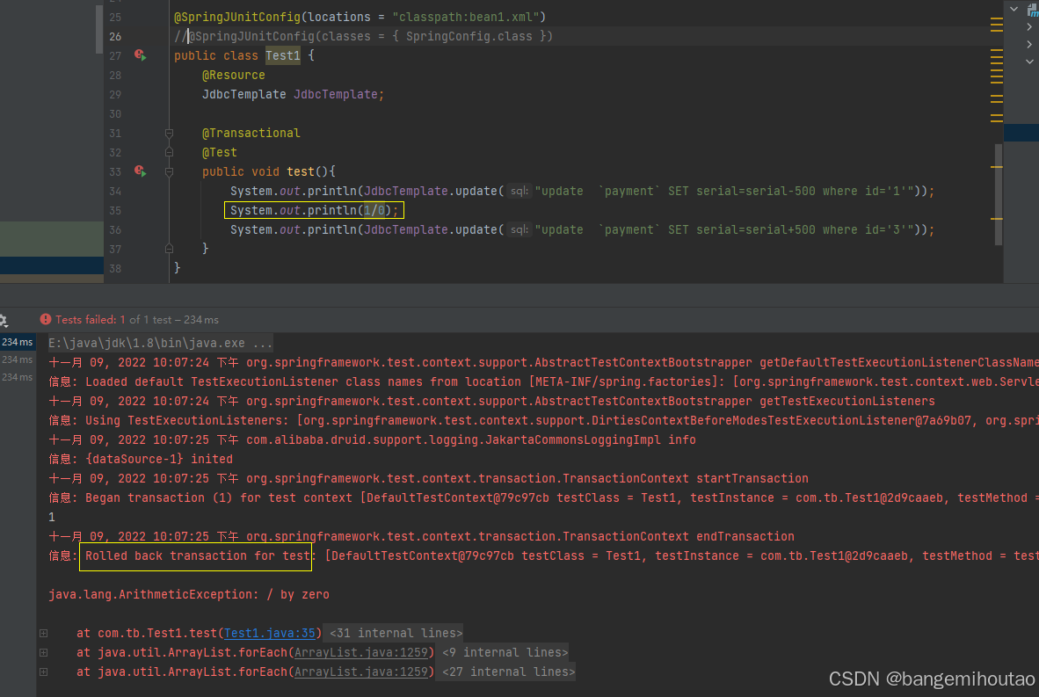This screenshot has width=1039, height=697.
Task: Click the update statement with serial-500
Action: tap(582, 191)
